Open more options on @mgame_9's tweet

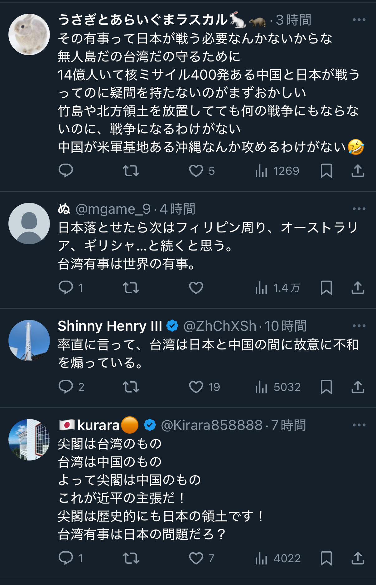359,209
